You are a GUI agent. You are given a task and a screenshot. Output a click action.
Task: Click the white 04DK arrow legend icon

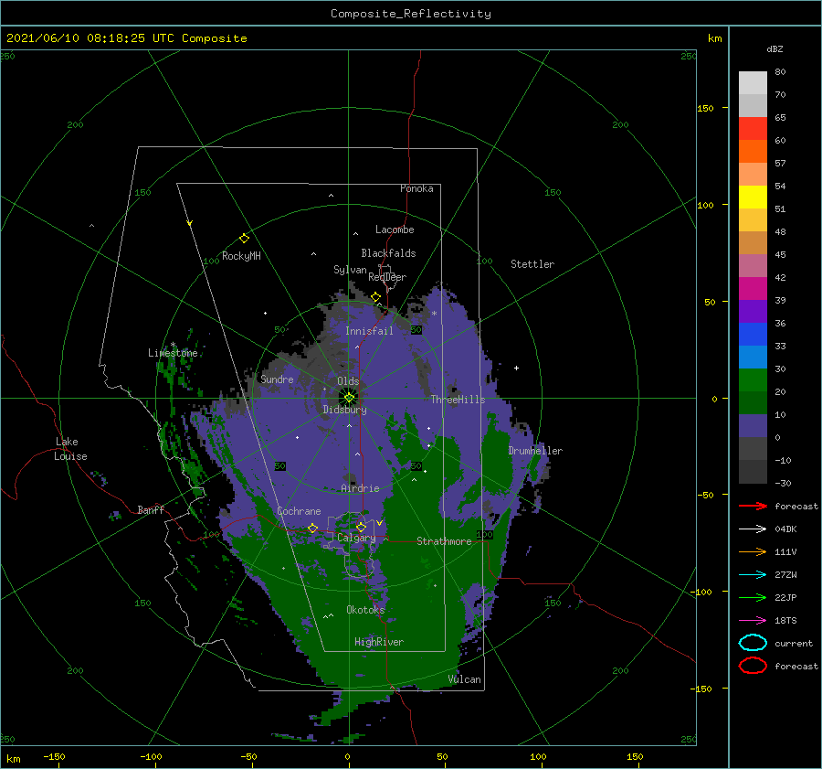click(x=753, y=529)
